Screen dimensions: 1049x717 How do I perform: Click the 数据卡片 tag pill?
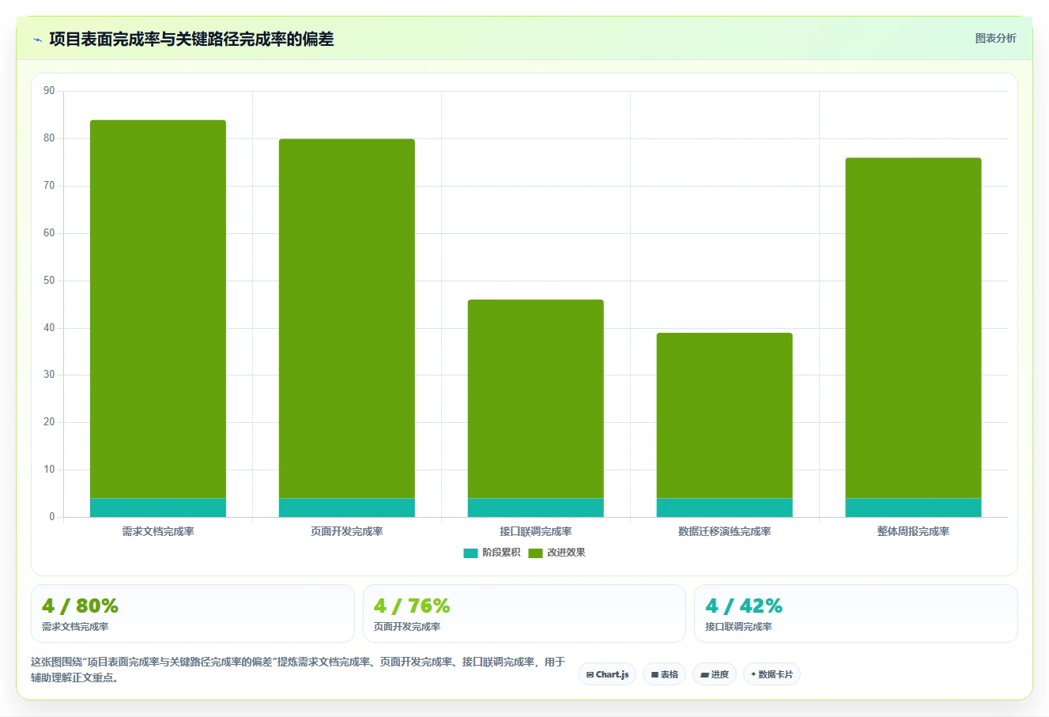coord(772,674)
